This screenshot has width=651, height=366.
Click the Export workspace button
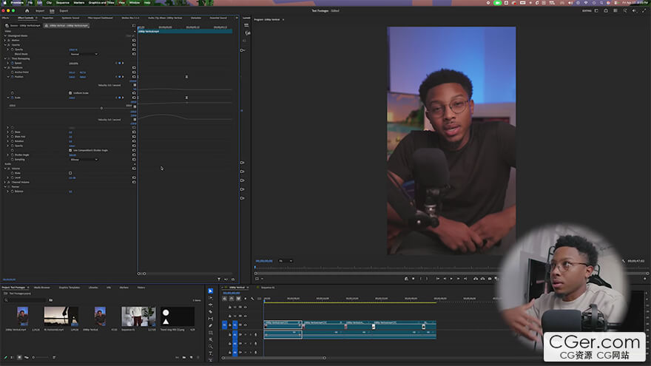pos(64,11)
